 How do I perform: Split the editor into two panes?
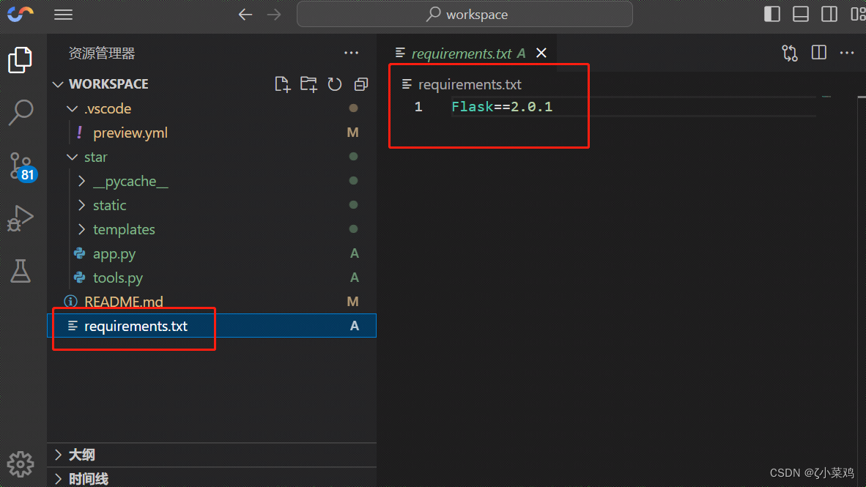[x=818, y=53]
